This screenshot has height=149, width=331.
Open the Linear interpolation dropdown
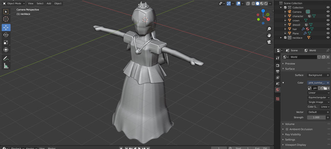point(318,93)
